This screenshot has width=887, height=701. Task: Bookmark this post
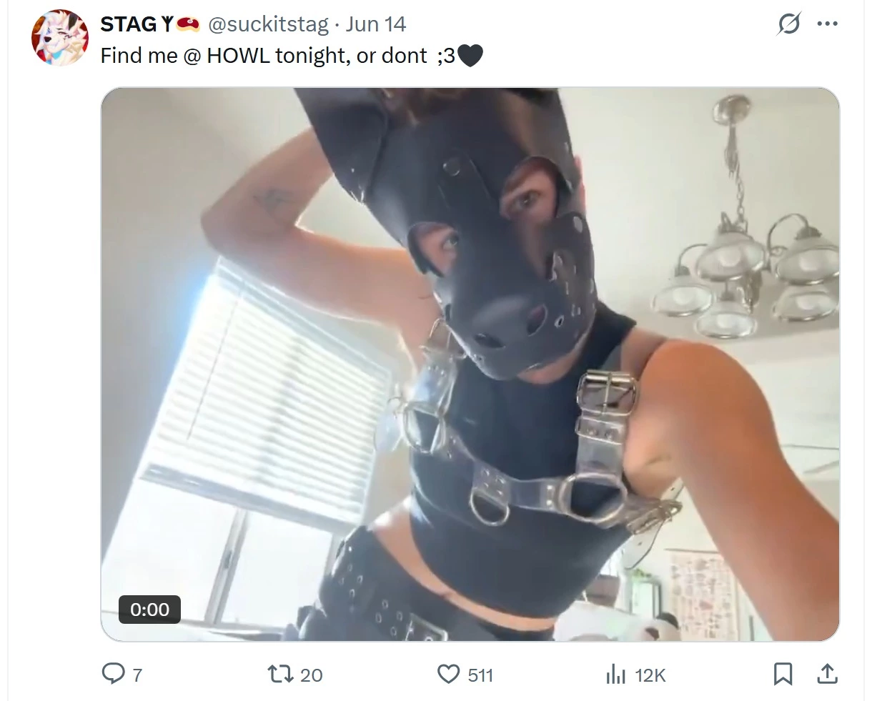click(783, 674)
